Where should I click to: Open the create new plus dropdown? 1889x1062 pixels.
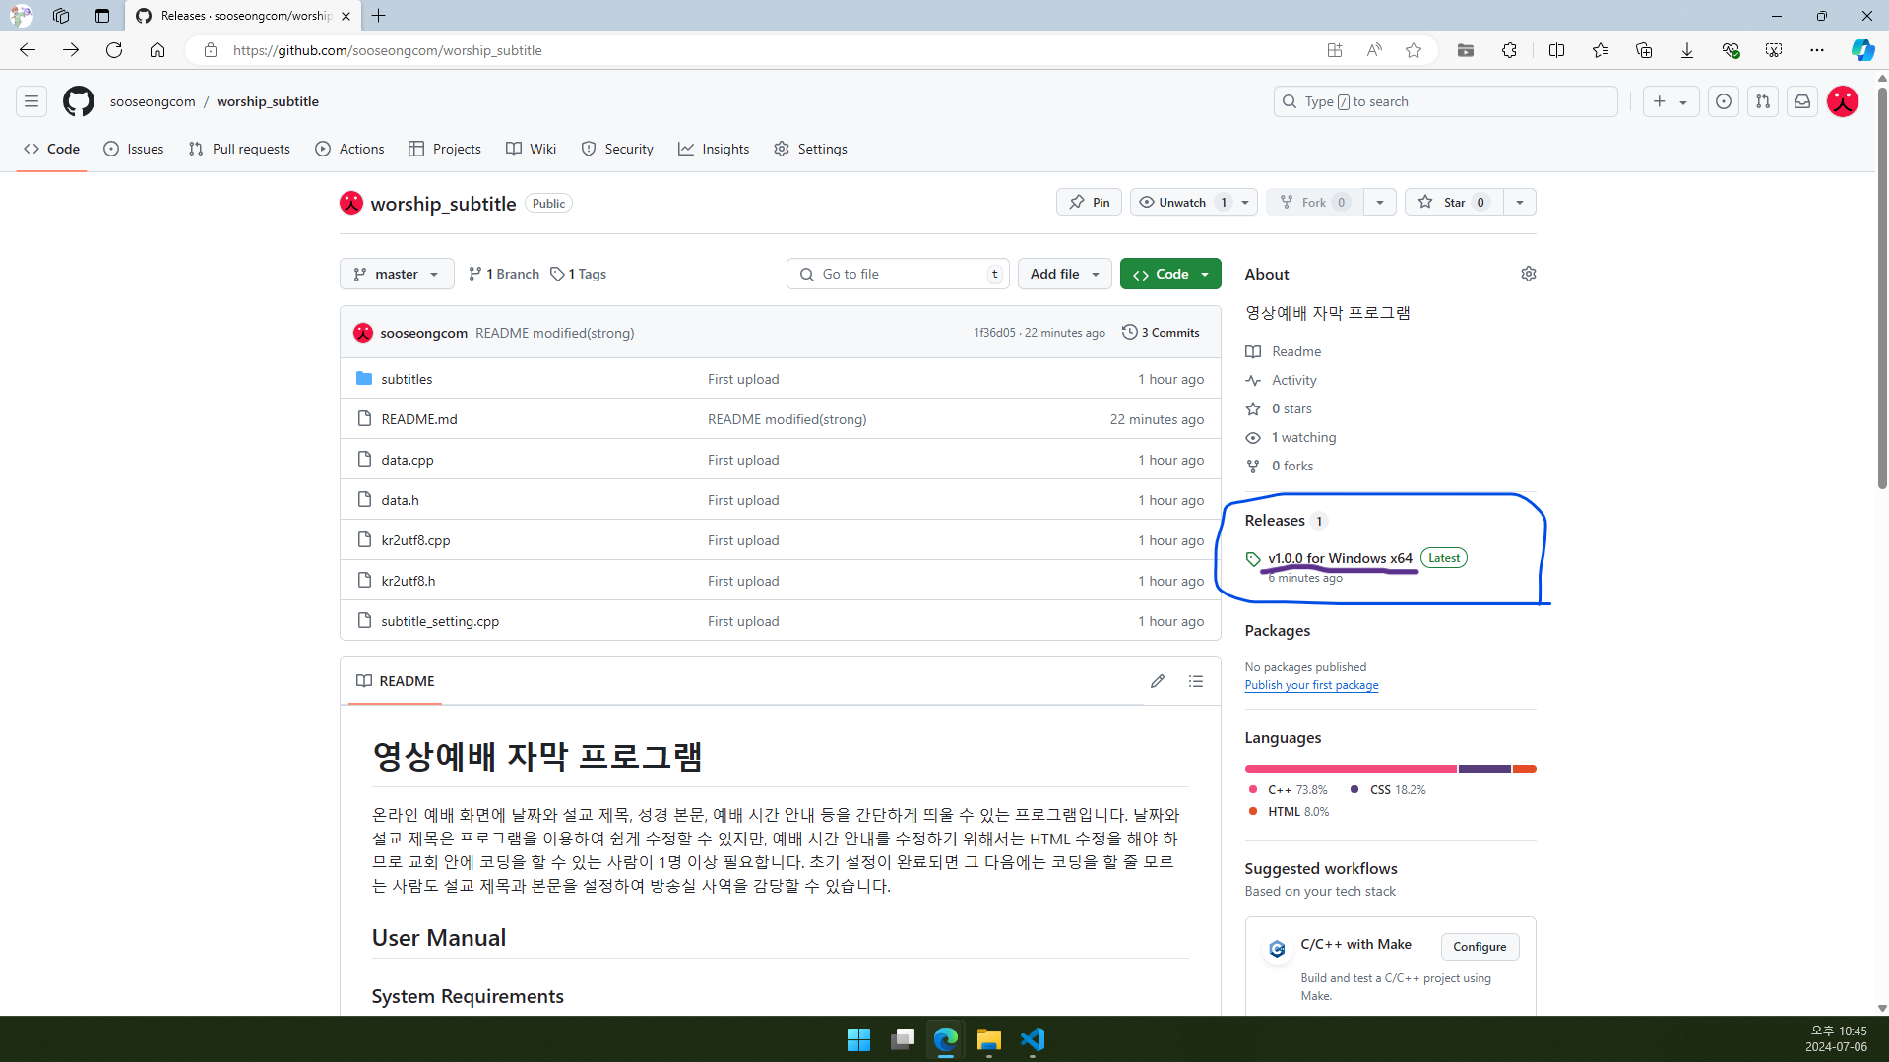tap(1670, 101)
